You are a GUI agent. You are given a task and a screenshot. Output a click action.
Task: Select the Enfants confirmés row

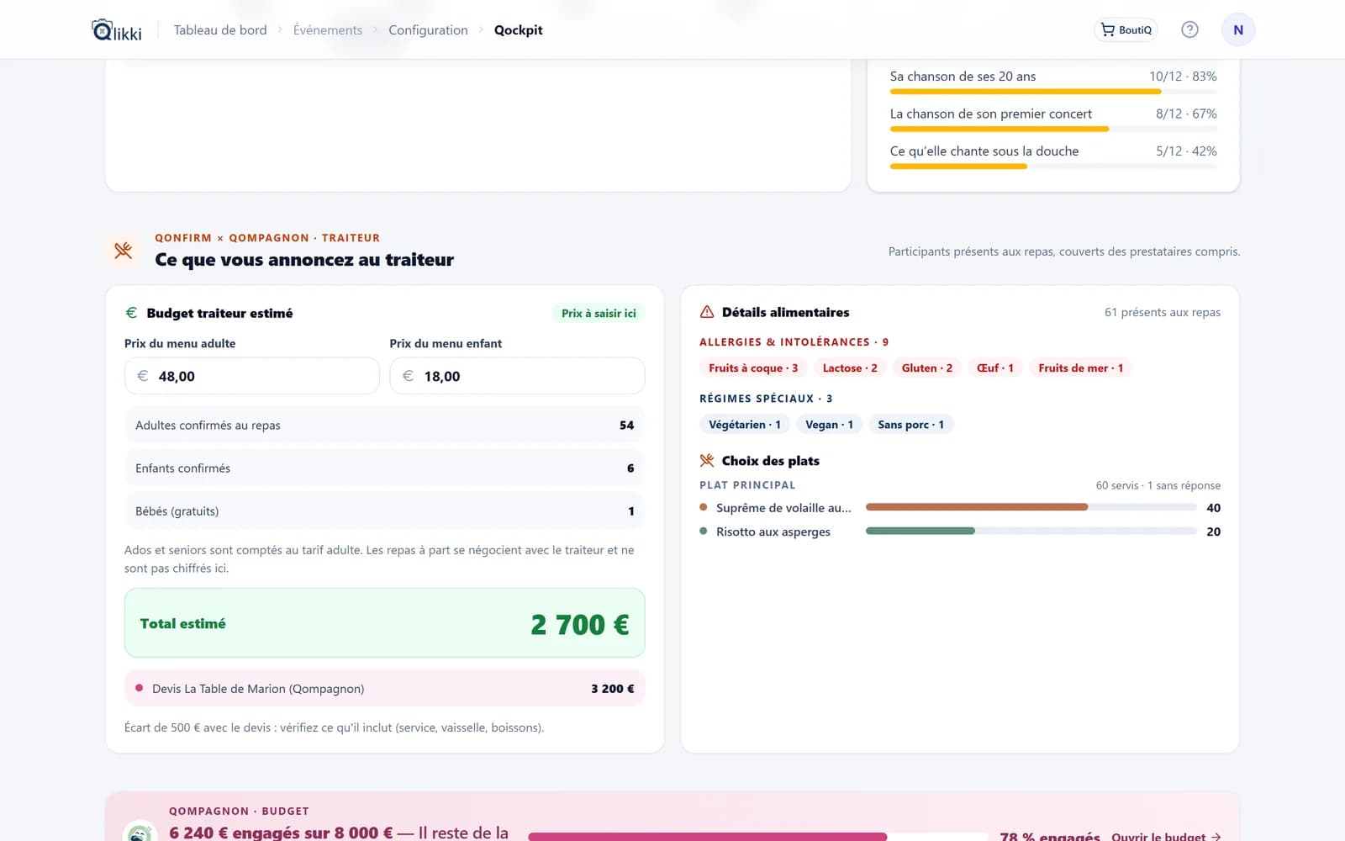tap(385, 468)
